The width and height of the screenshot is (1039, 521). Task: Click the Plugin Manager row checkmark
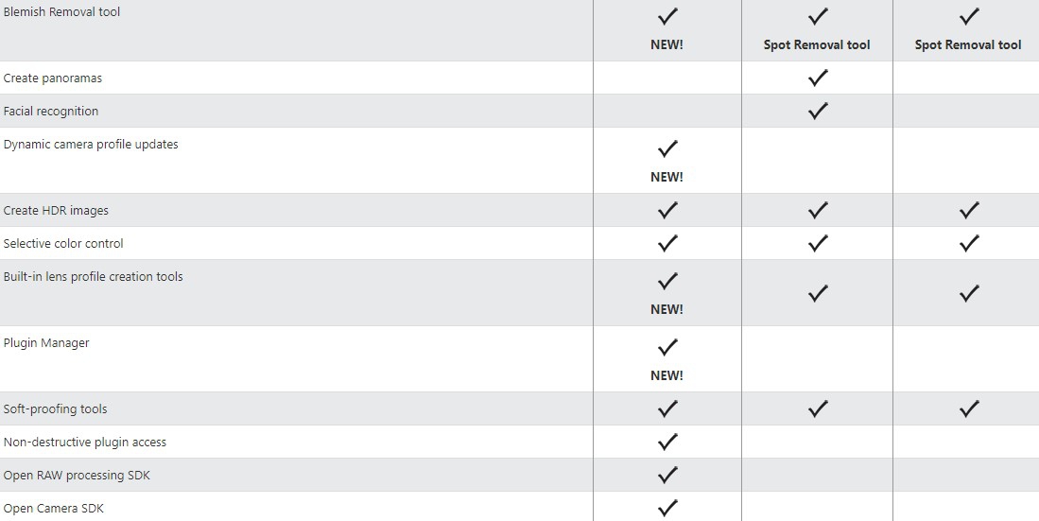(x=667, y=347)
